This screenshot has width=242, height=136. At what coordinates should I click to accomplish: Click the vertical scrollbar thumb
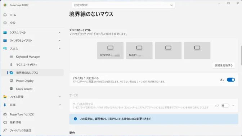point(241,55)
